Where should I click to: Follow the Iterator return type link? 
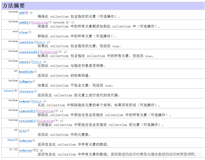click(8, 90)
